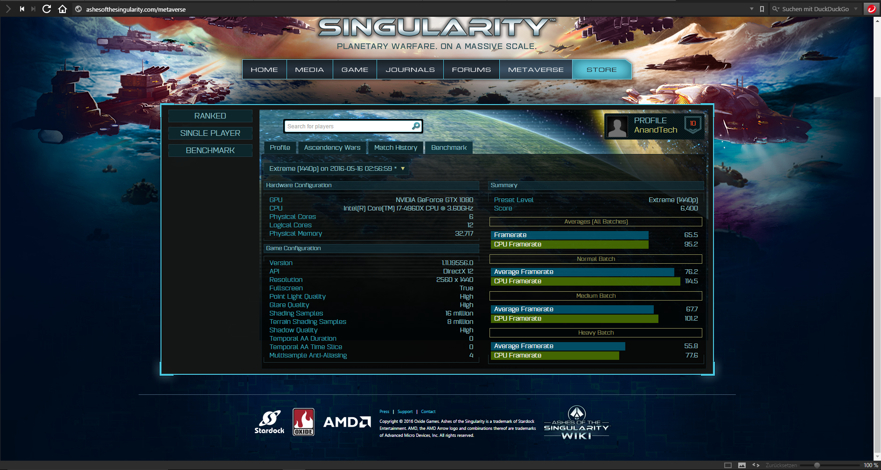Switch to the Benchmark tab
The image size is (881, 470).
pos(449,147)
